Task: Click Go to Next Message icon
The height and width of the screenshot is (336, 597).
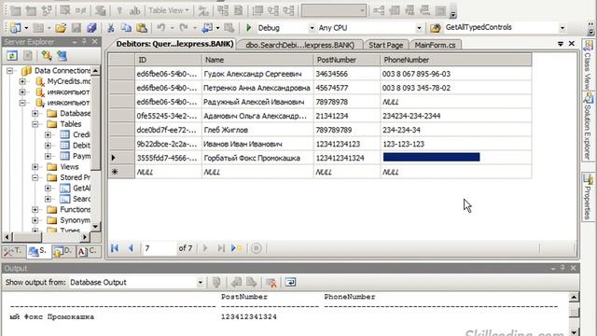Action: point(251,282)
